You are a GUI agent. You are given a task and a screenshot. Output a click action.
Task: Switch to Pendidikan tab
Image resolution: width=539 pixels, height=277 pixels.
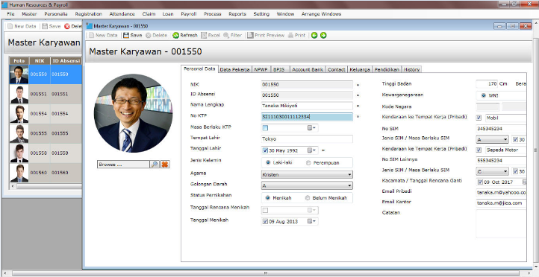pos(387,69)
